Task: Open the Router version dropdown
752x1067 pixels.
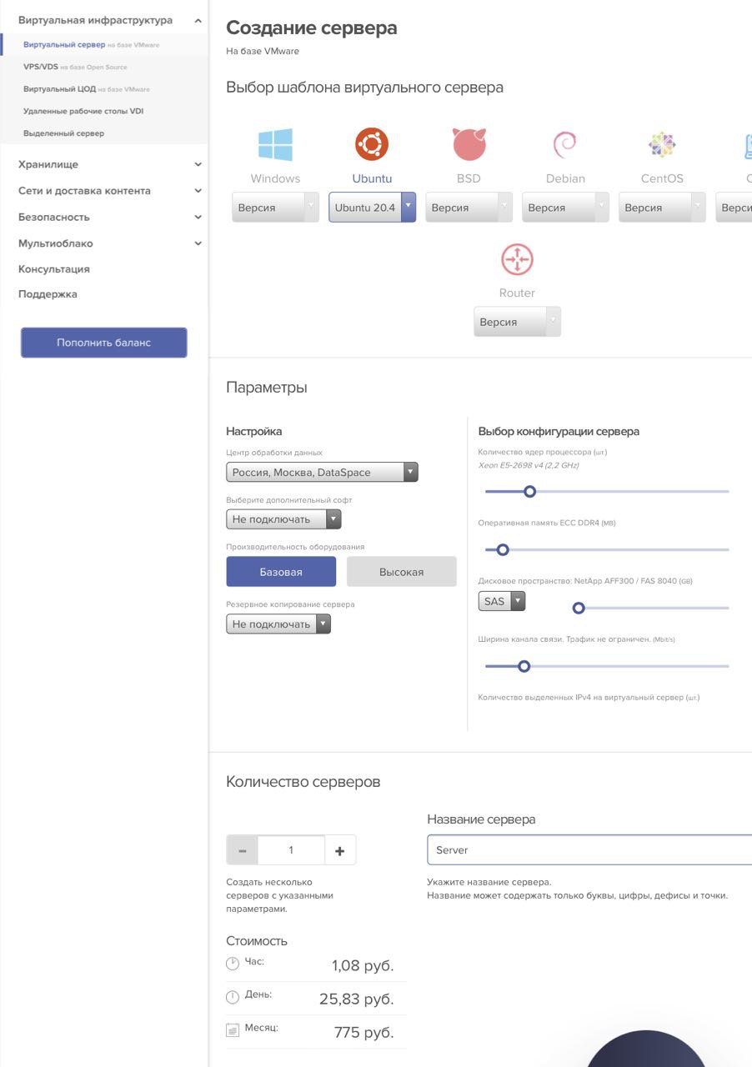Action: pos(517,322)
